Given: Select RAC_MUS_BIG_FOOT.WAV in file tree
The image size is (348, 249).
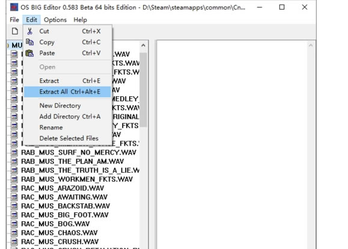Looking at the screenshot, I should [x=65, y=215].
